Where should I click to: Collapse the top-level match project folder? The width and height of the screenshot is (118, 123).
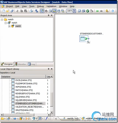[2, 20]
